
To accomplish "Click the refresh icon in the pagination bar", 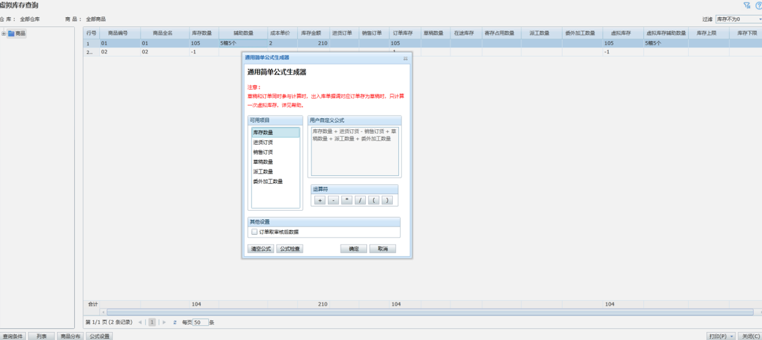I will coord(175,323).
